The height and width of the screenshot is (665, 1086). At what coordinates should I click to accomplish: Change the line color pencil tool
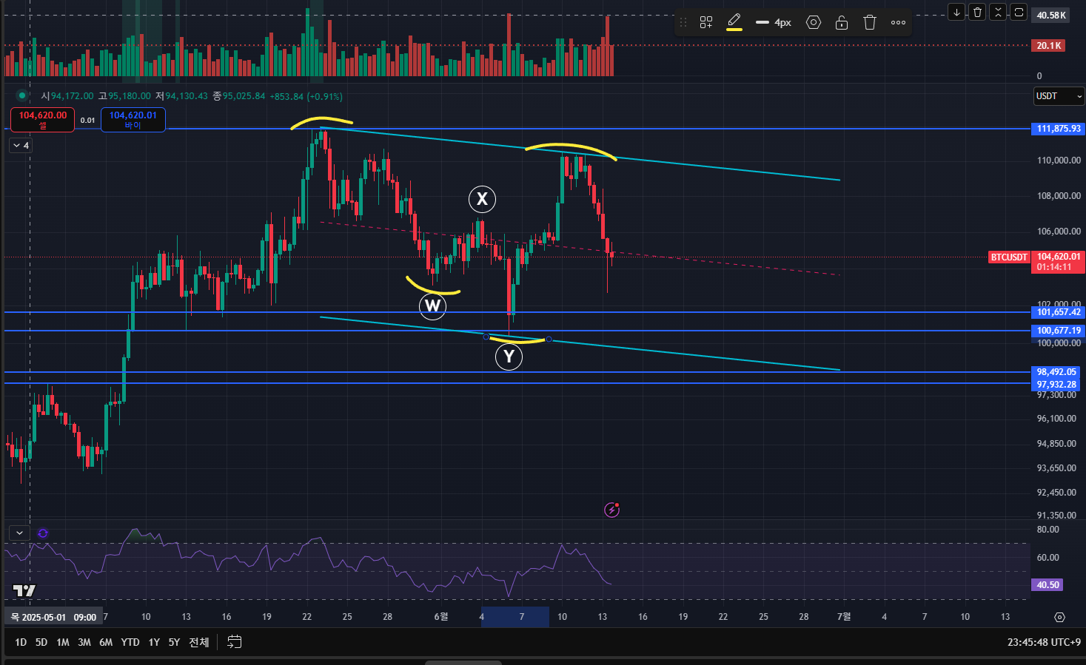pos(734,21)
